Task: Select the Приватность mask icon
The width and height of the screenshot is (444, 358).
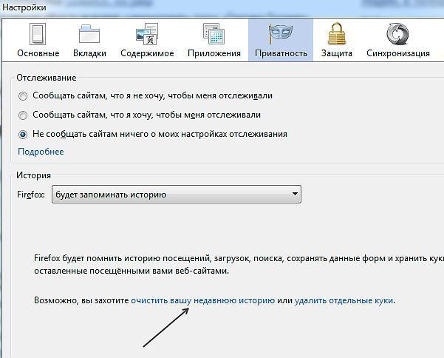Action: tap(281, 34)
